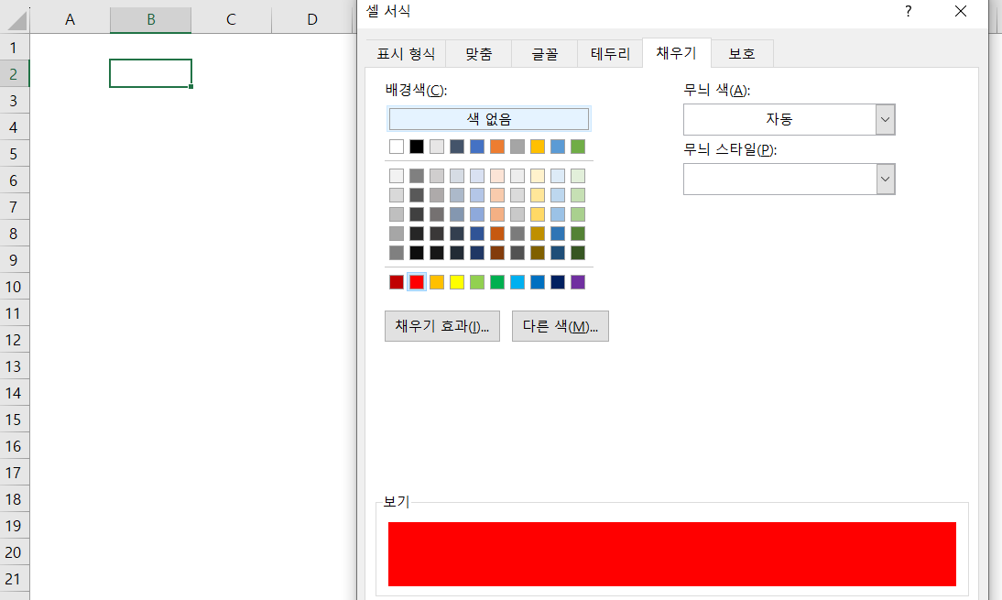Open 채우기 효과 dialog button
Screen dimensions: 1002x600
(x=442, y=326)
